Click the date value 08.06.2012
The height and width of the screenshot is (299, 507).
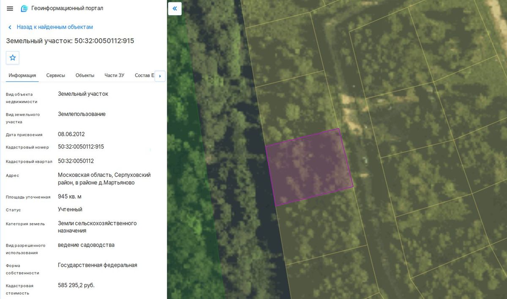click(71, 135)
